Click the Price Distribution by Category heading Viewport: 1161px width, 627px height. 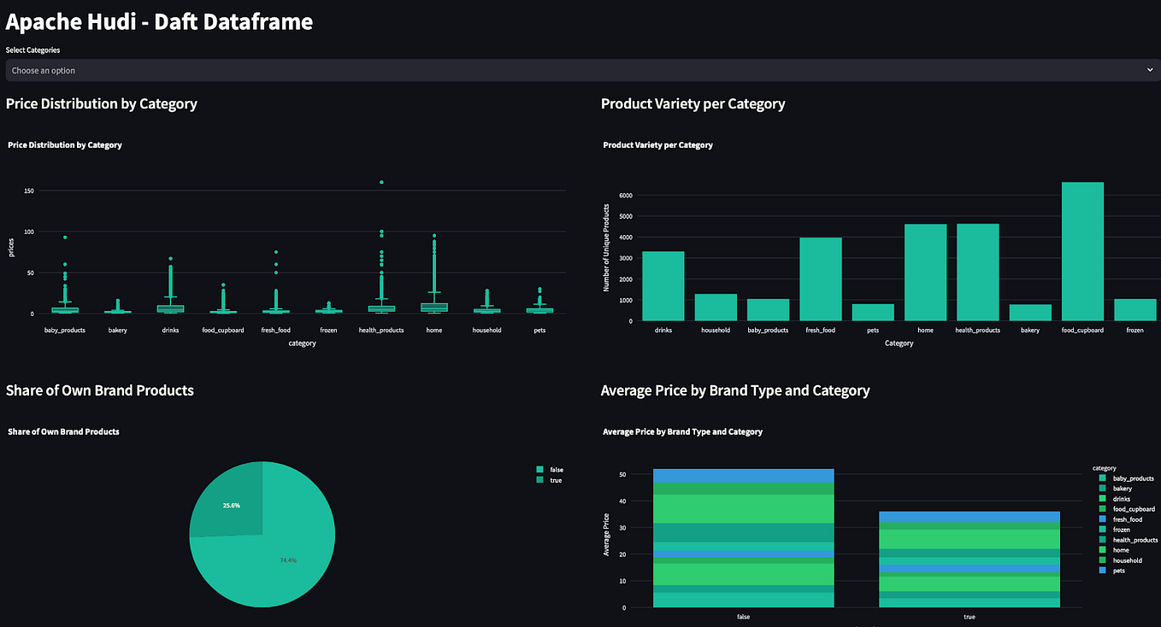click(x=101, y=103)
